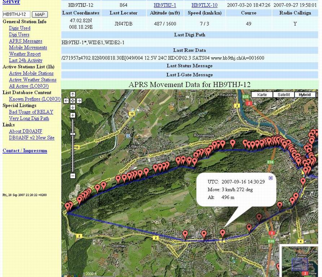View Last 24h Activity
This screenshot has height=277, width=322.
click(26, 60)
